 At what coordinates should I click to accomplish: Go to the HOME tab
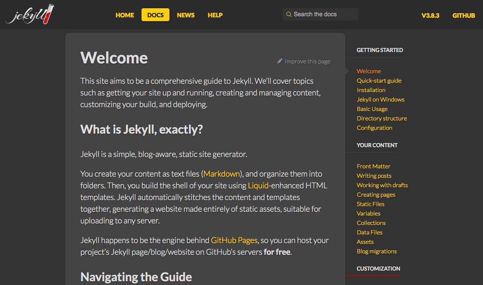125,15
